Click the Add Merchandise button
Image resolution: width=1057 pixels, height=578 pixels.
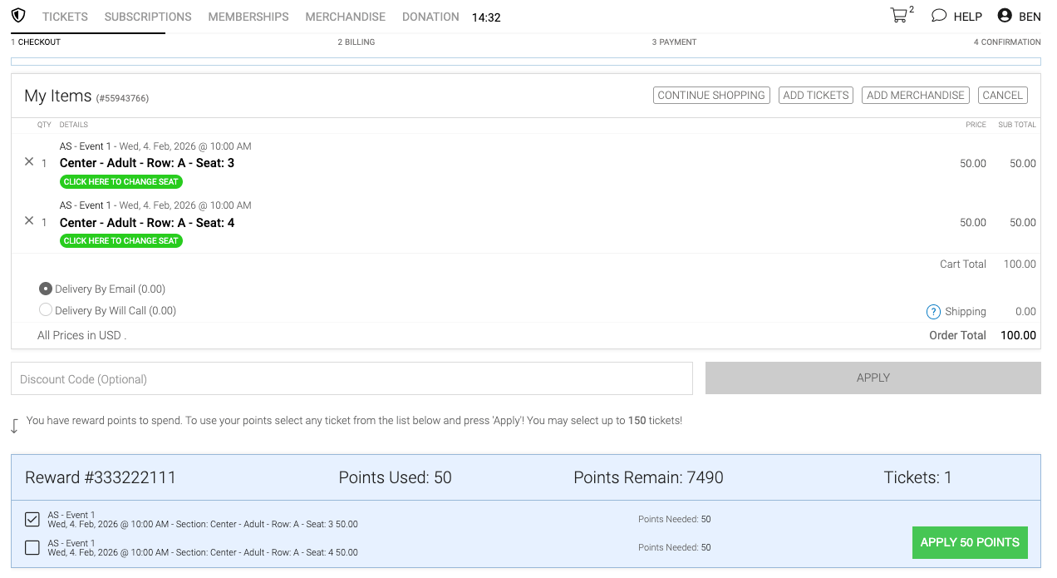coord(916,96)
